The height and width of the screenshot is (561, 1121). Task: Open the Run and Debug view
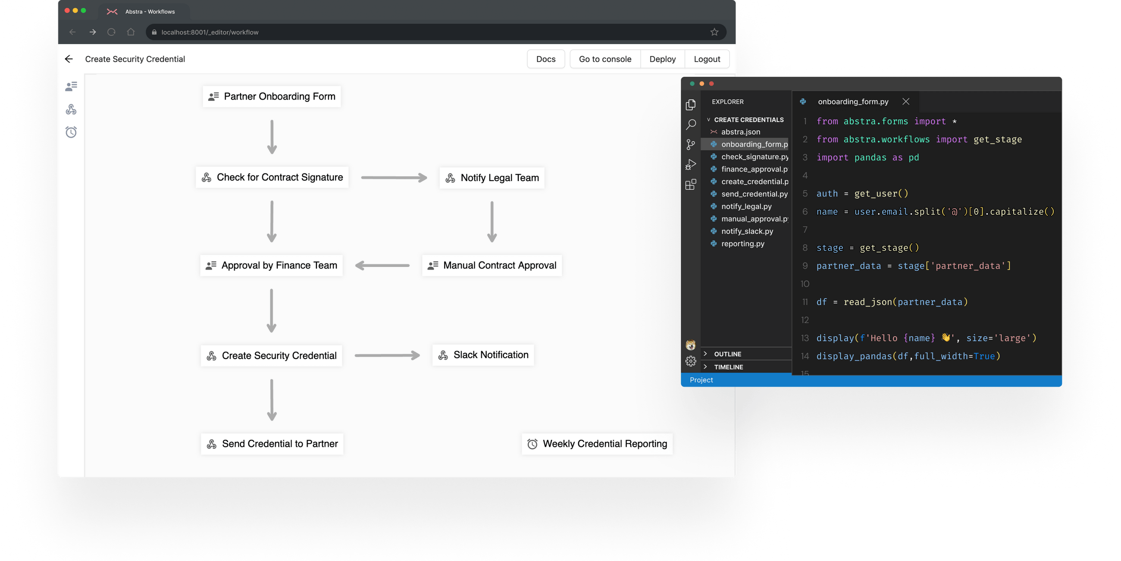[x=691, y=165]
